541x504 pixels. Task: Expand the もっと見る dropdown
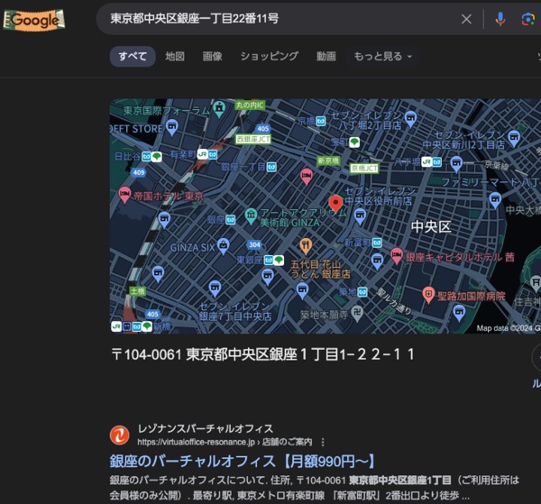point(383,56)
